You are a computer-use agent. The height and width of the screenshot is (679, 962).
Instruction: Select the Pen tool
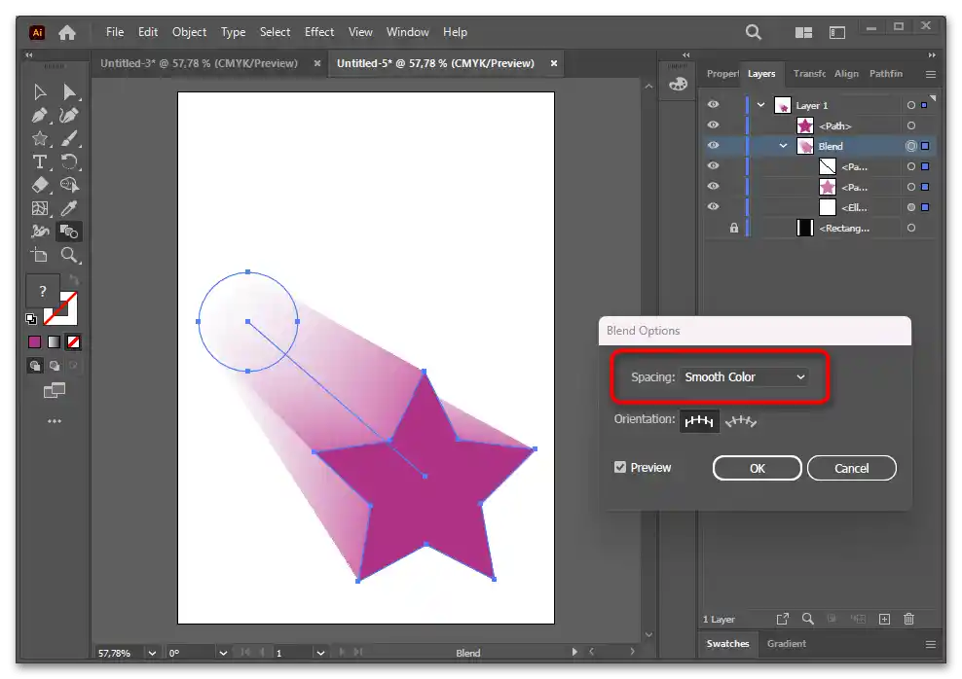pos(40,115)
